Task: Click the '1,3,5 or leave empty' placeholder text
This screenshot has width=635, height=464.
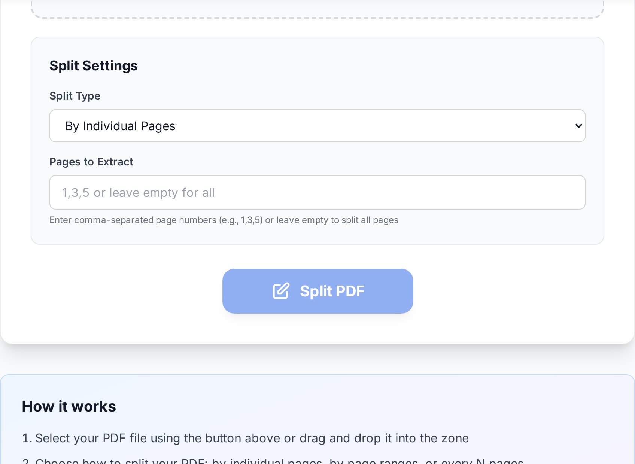Action: pyautogui.click(x=138, y=193)
